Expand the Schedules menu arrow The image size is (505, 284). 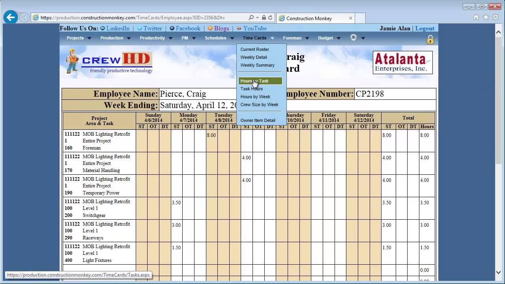[x=232, y=38]
